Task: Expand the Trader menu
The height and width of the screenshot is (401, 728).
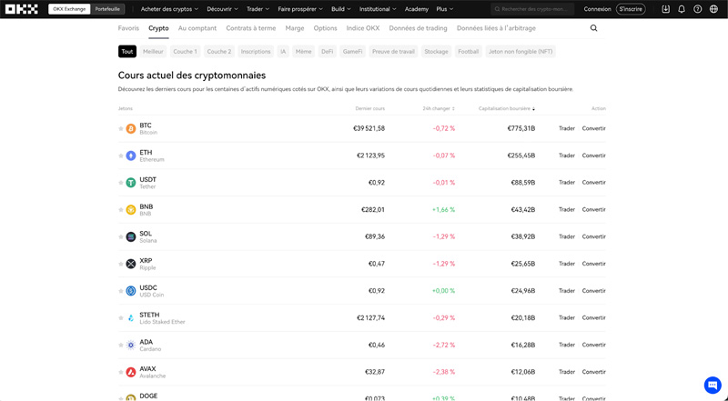Action: (258, 9)
